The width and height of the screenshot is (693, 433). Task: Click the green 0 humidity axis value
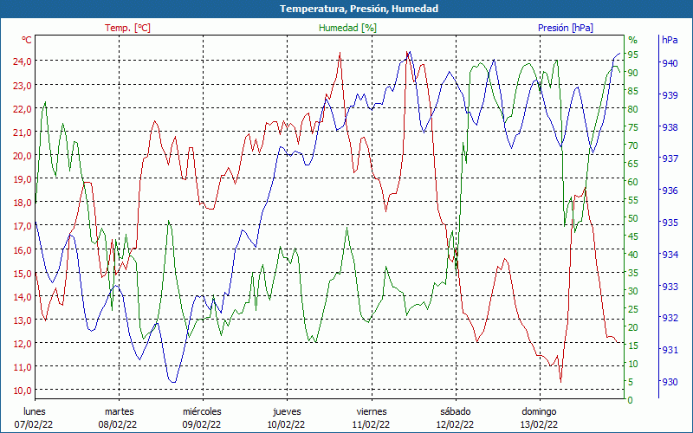pyautogui.click(x=631, y=400)
